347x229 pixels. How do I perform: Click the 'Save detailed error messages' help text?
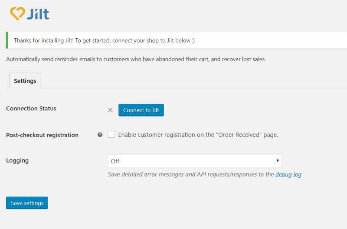(191, 174)
